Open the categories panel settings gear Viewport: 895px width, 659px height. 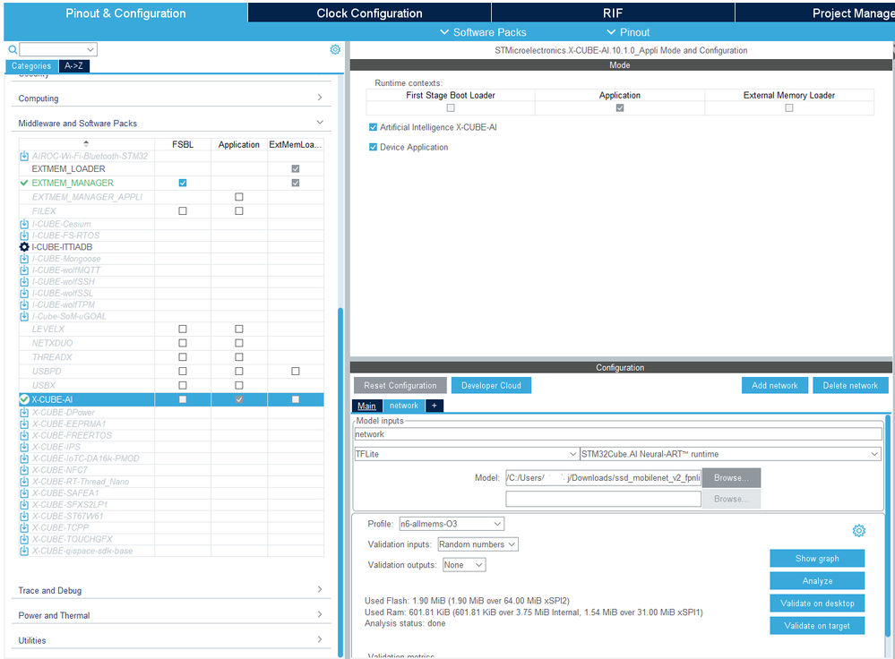(x=335, y=49)
